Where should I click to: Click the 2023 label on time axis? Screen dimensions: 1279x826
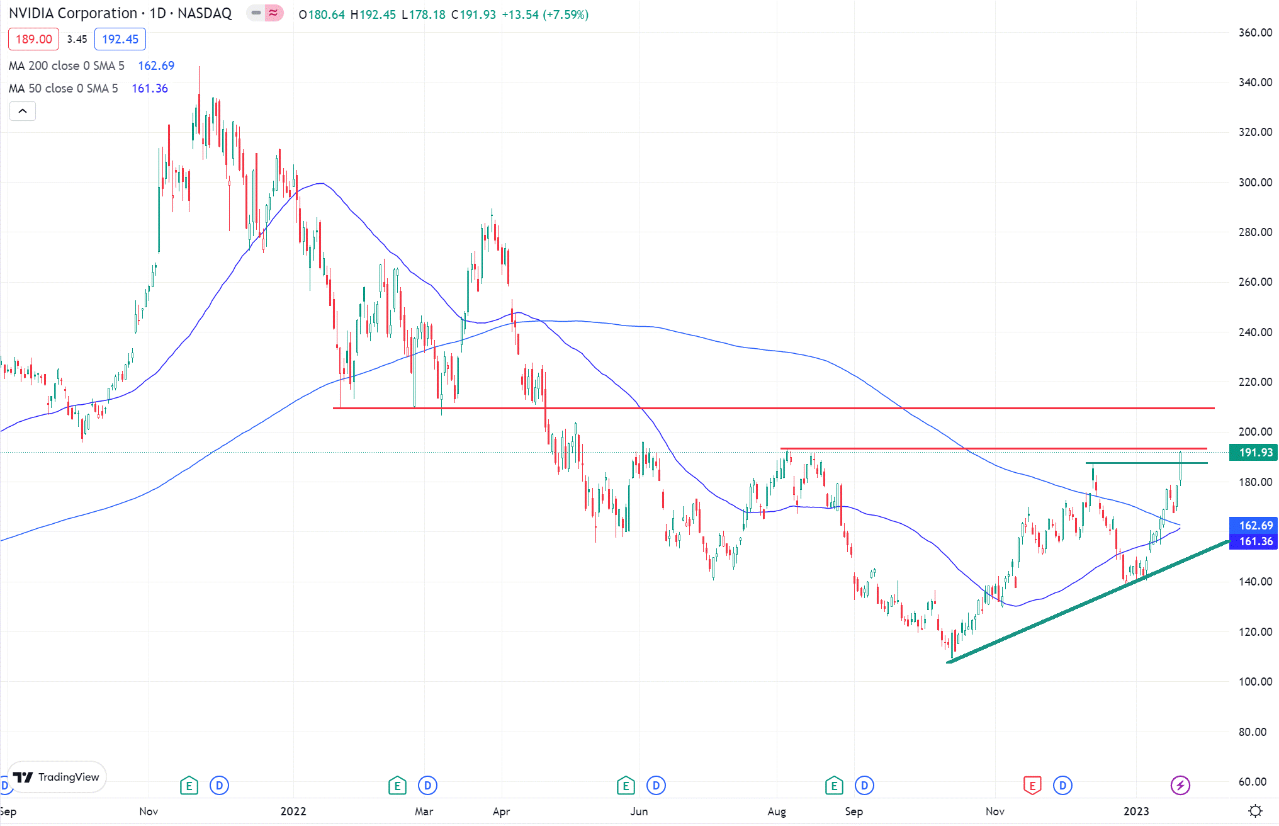[x=1136, y=811]
